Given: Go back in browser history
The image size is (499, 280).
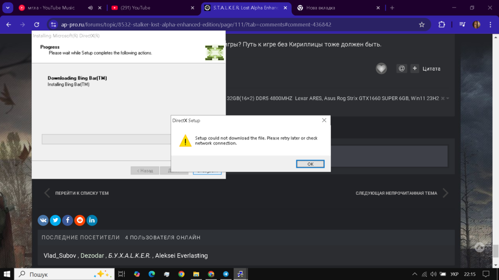Looking at the screenshot, I should 8,24.
